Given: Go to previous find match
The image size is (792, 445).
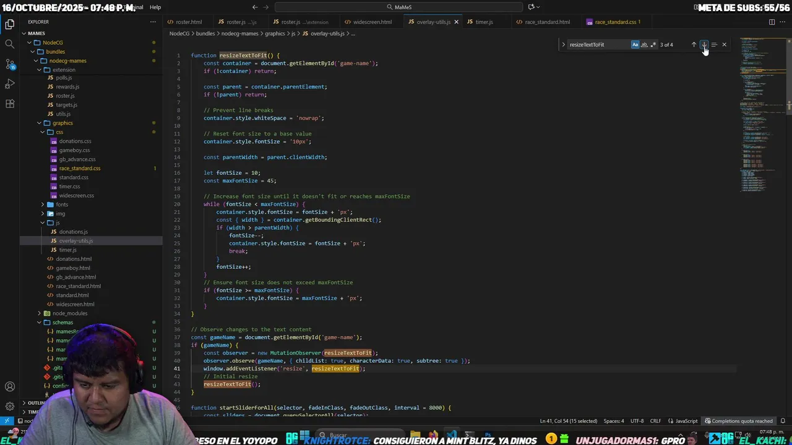Looking at the screenshot, I should coord(694,44).
